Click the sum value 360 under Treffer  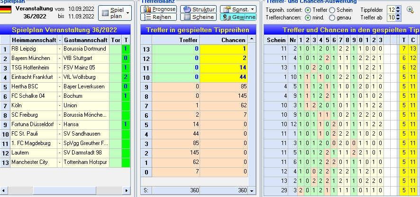click(176, 190)
